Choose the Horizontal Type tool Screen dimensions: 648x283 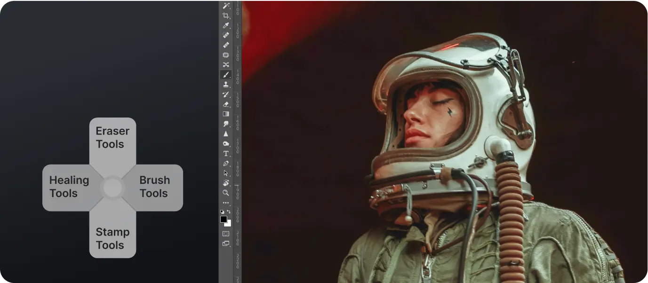coord(226,153)
